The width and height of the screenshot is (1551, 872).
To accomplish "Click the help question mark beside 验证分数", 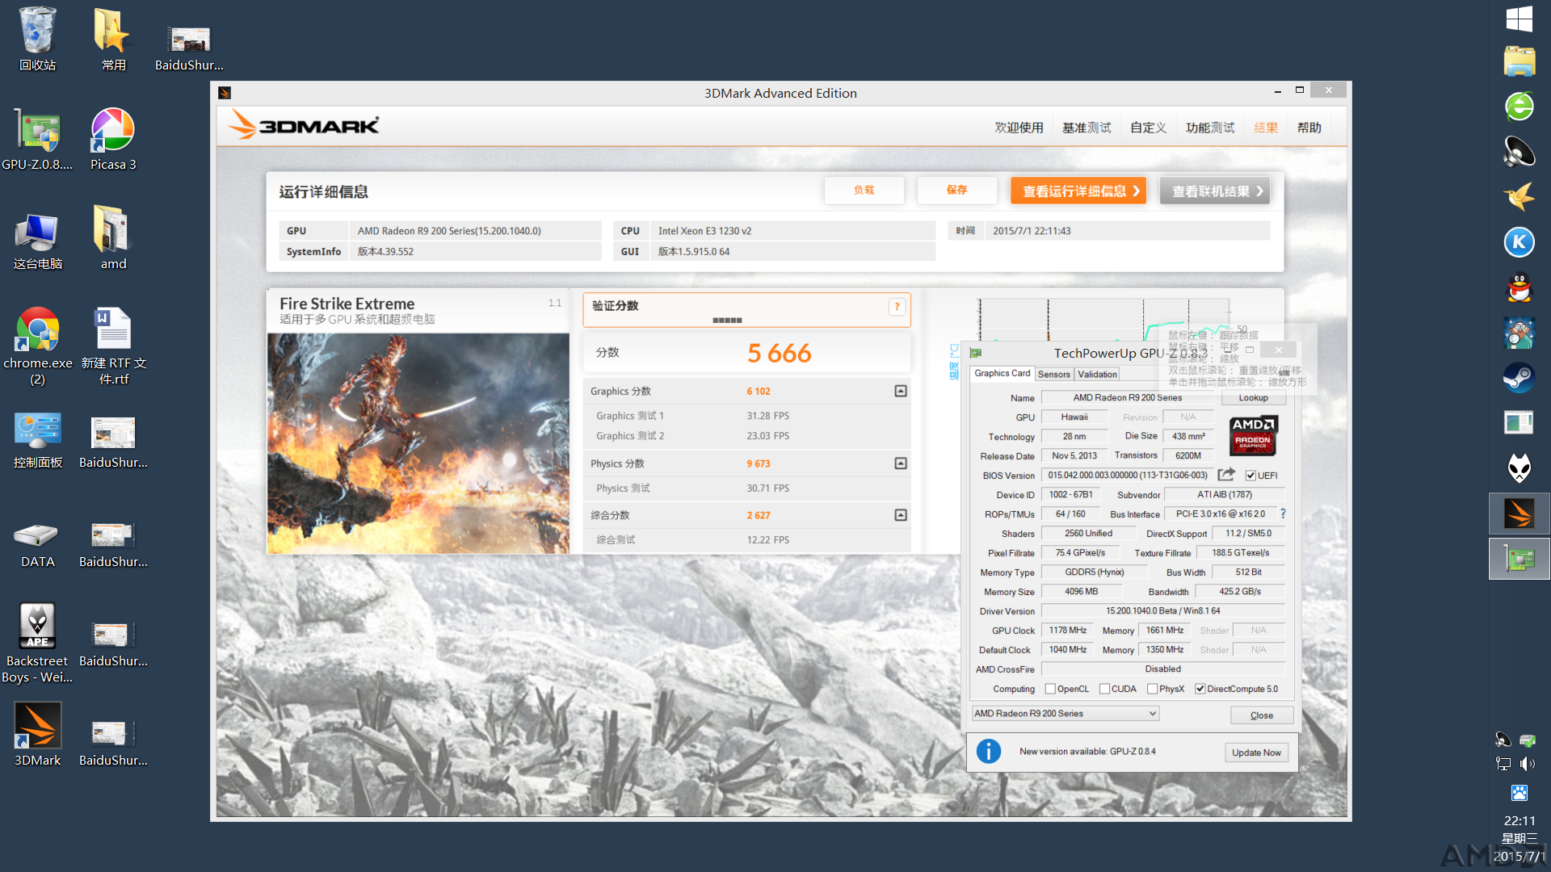I will [x=897, y=307].
